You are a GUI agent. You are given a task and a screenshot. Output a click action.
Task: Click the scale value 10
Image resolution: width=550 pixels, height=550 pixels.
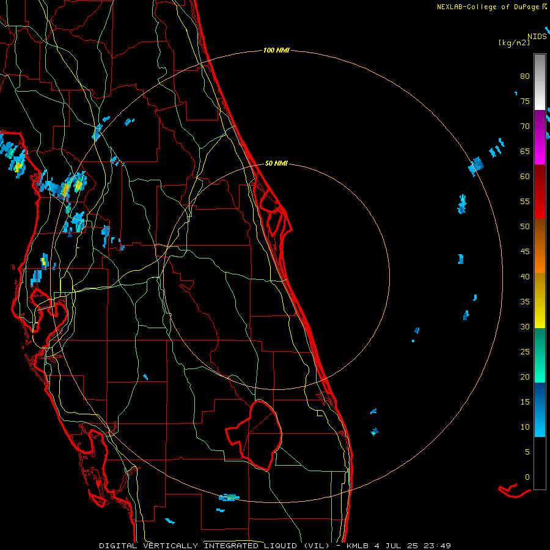coord(525,427)
